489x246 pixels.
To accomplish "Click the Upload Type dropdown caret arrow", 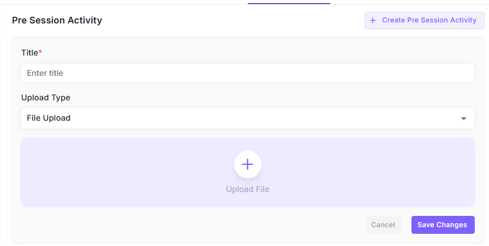I will coord(464,119).
